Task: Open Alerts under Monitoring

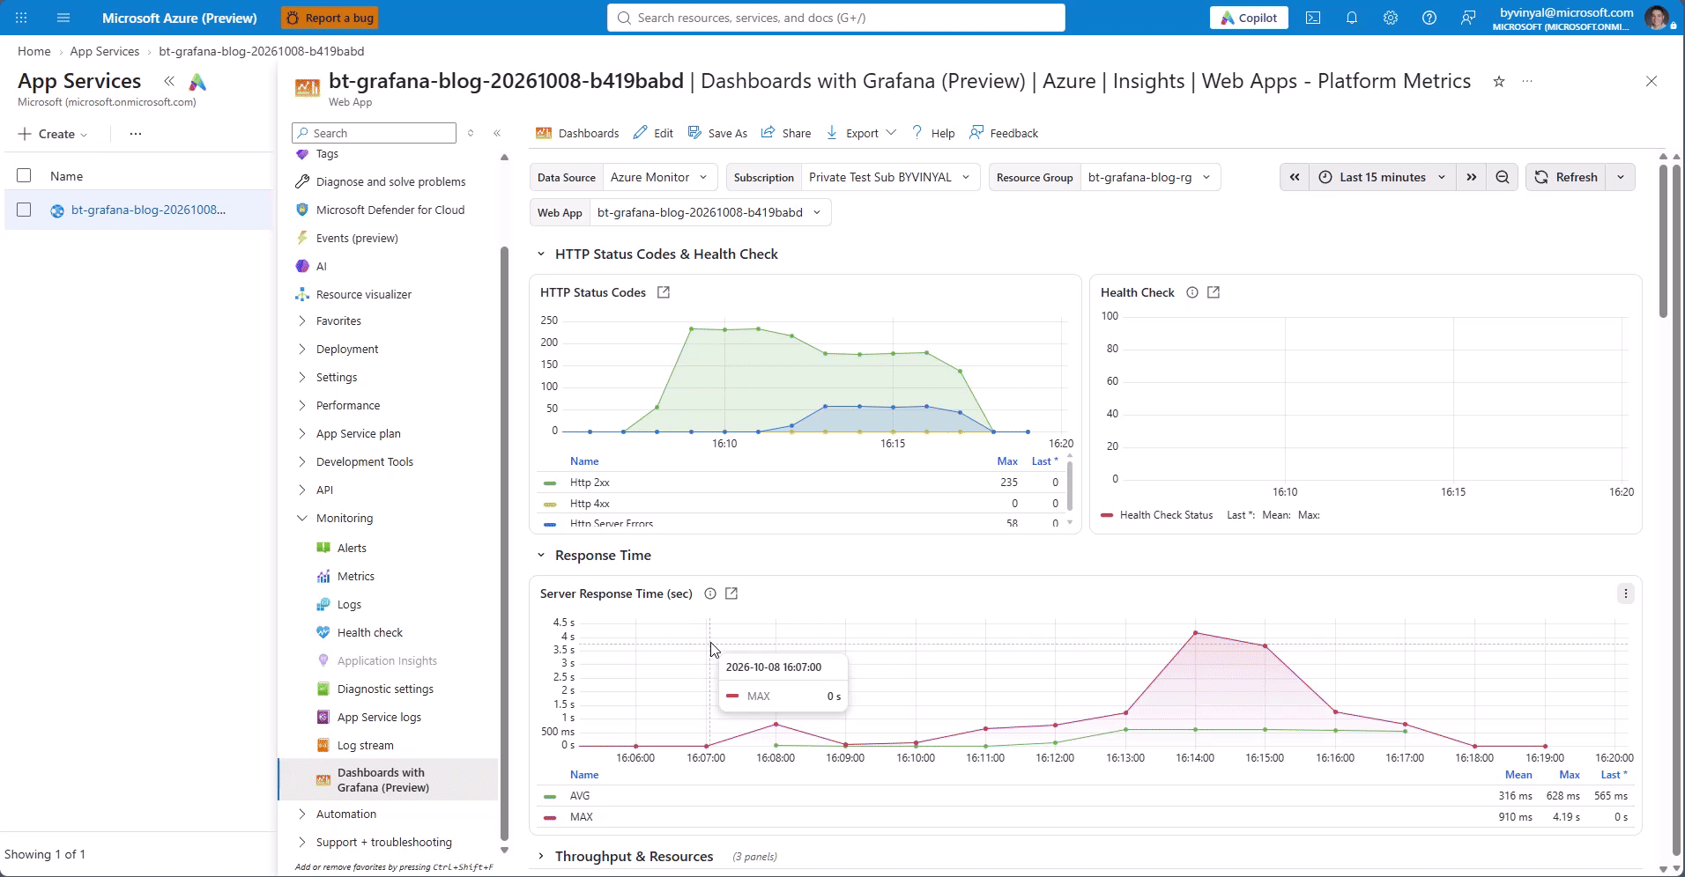Action: pyautogui.click(x=352, y=548)
